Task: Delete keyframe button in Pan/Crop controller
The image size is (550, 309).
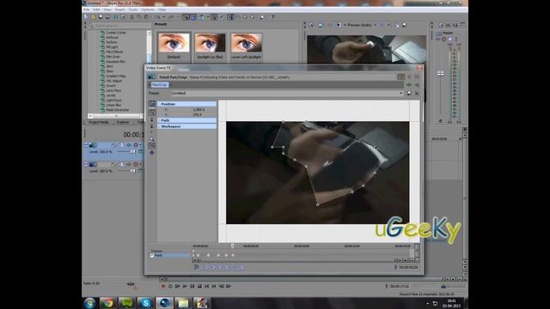Action: click(x=242, y=267)
